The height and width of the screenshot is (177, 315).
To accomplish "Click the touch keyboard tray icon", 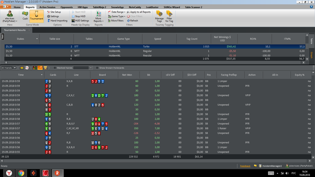I will point(271,173).
